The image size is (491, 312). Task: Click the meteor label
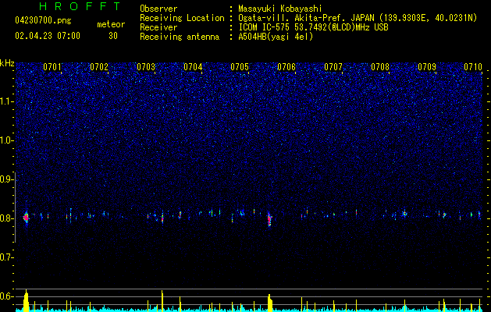pyautogui.click(x=111, y=24)
